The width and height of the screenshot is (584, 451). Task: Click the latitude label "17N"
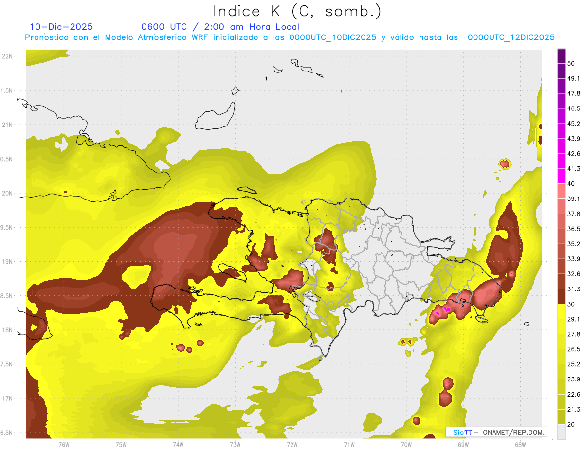pyautogui.click(x=8, y=399)
